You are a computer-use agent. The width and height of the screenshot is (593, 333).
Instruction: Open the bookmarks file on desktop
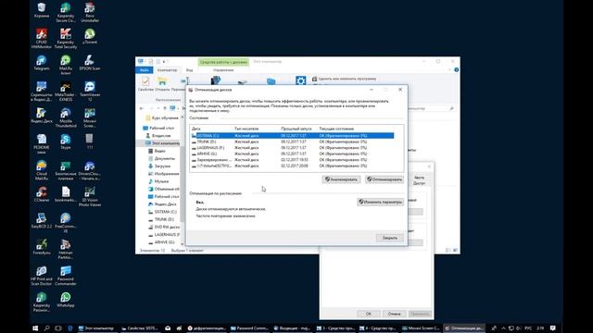click(x=66, y=194)
